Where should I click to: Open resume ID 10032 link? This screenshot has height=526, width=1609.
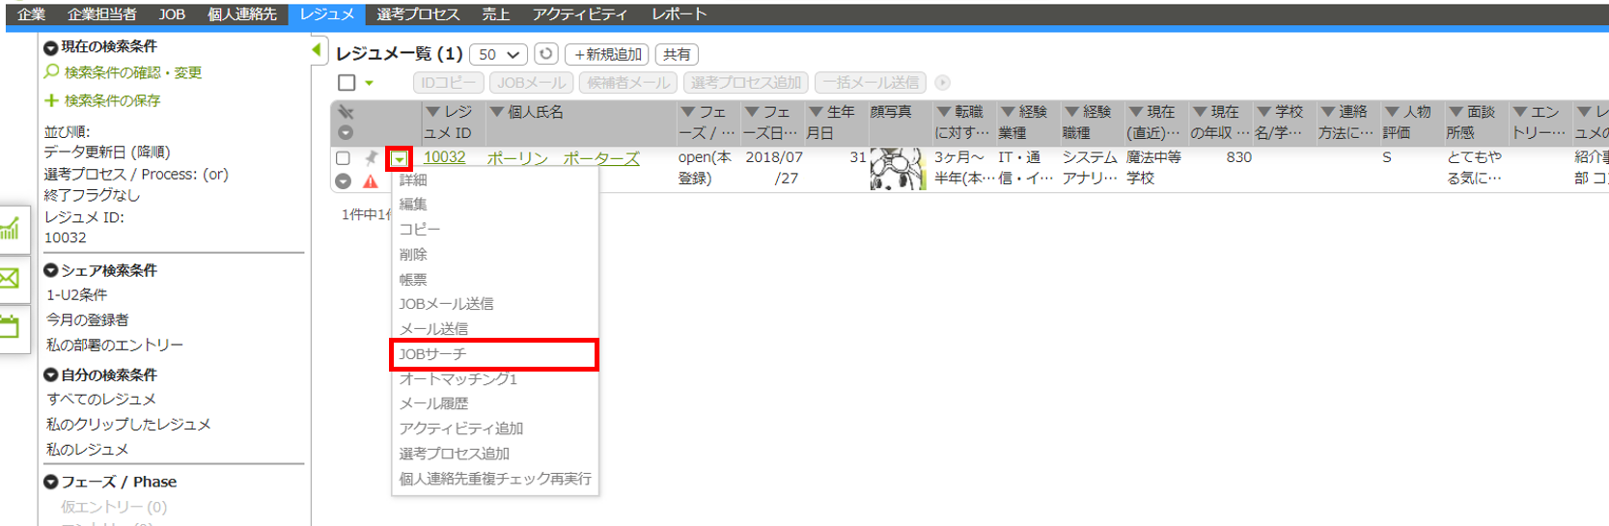click(x=444, y=157)
